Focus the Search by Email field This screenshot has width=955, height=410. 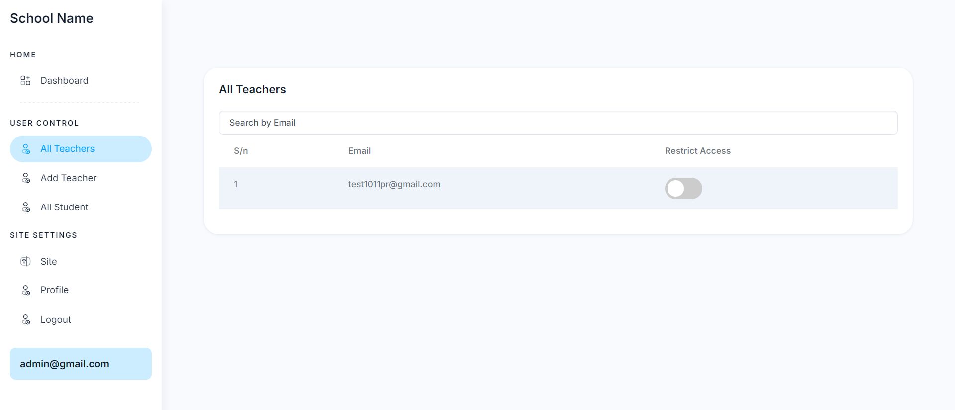coord(558,123)
